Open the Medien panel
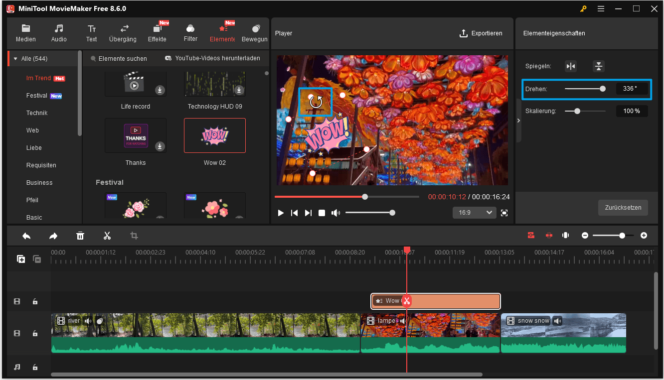This screenshot has height=380, width=664. tap(25, 33)
